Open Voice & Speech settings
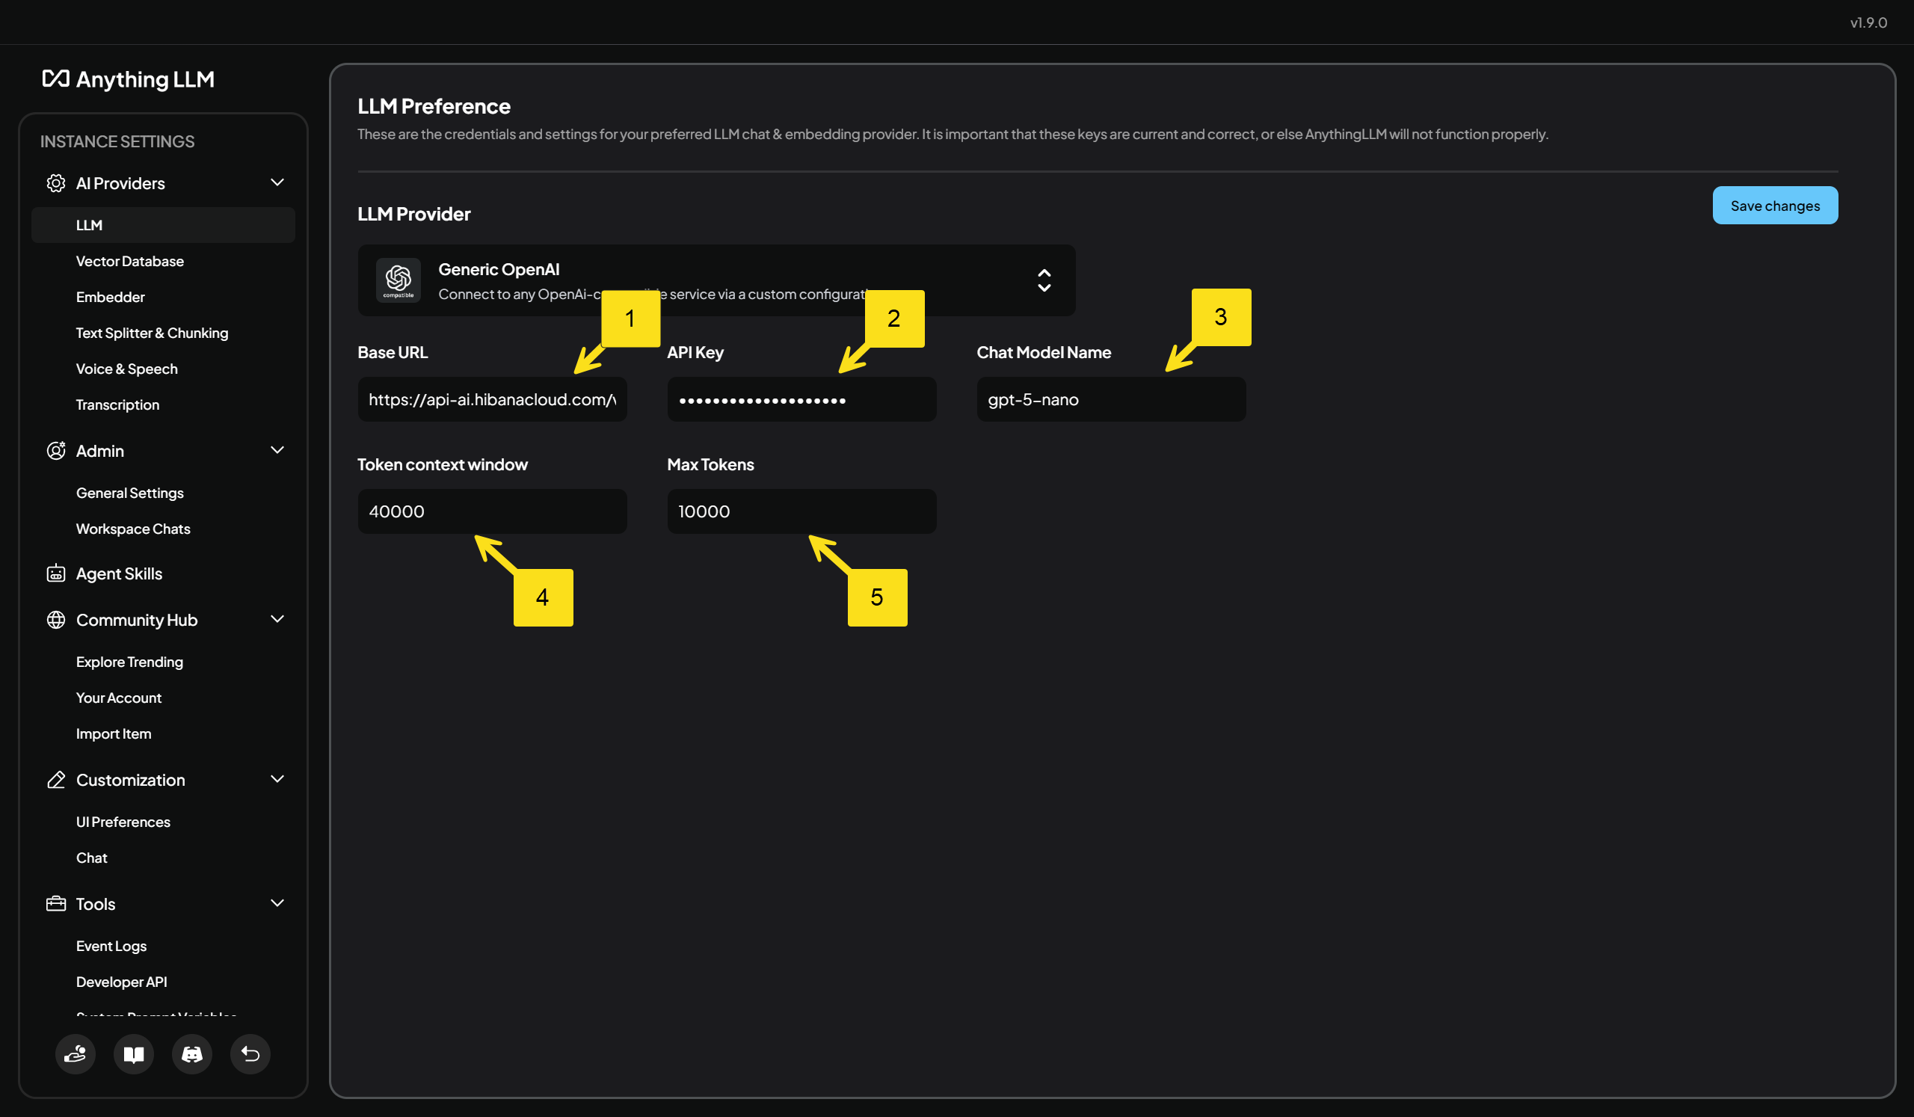Viewport: 1914px width, 1117px height. [x=127, y=369]
